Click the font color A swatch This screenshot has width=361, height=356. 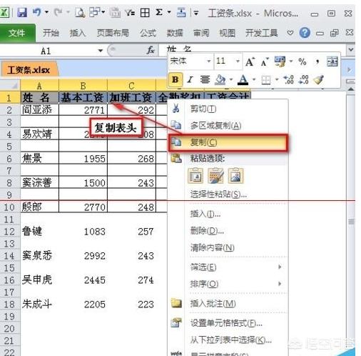(243, 80)
